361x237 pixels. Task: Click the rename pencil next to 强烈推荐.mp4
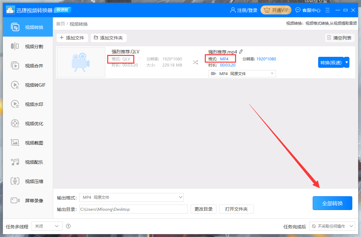pyautogui.click(x=241, y=51)
